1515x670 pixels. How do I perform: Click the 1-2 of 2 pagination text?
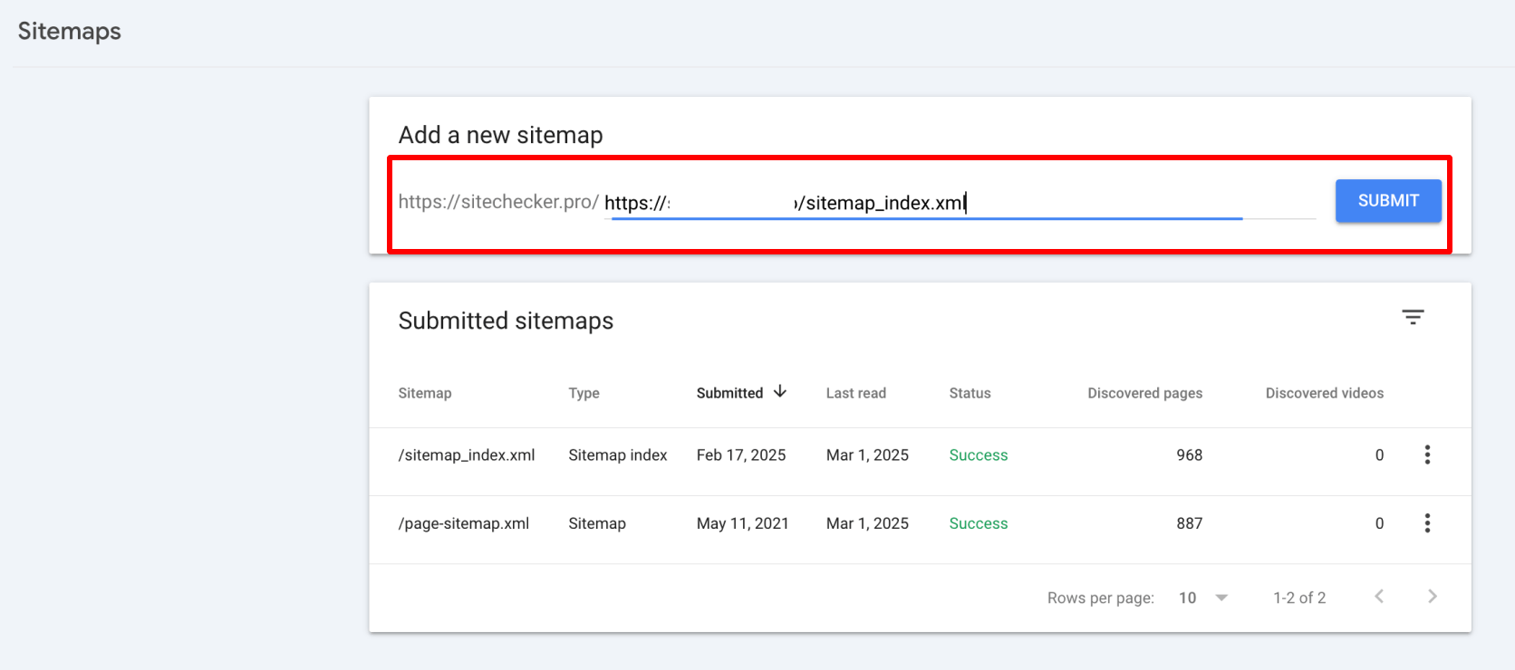[x=1299, y=598]
